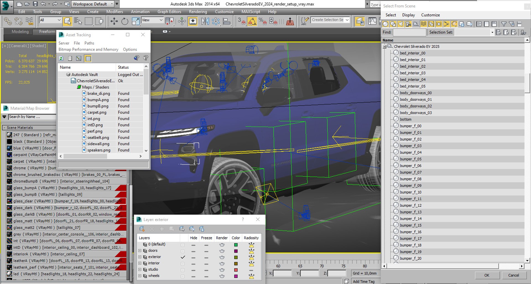Toggle the Angle Snap tool
The width and height of the screenshot is (531, 284).
[x=252, y=21]
